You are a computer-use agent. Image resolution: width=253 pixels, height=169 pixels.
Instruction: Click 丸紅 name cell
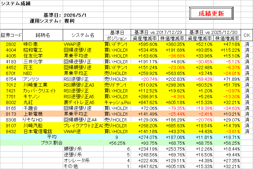pyautogui.click(x=28, y=102)
